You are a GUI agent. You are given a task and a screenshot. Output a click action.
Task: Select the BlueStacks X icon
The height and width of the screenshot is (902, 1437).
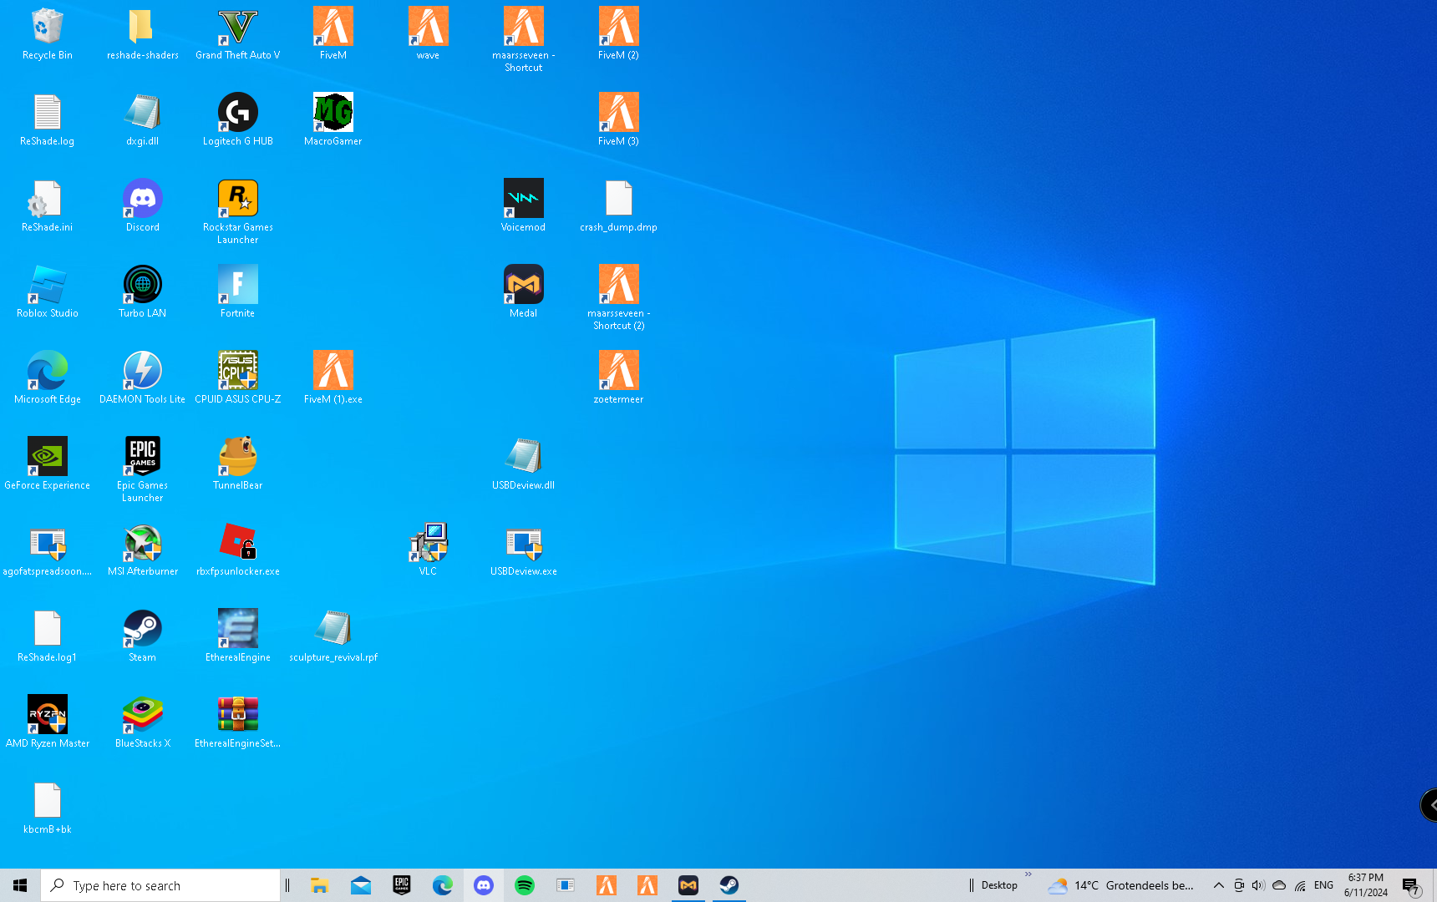click(142, 716)
